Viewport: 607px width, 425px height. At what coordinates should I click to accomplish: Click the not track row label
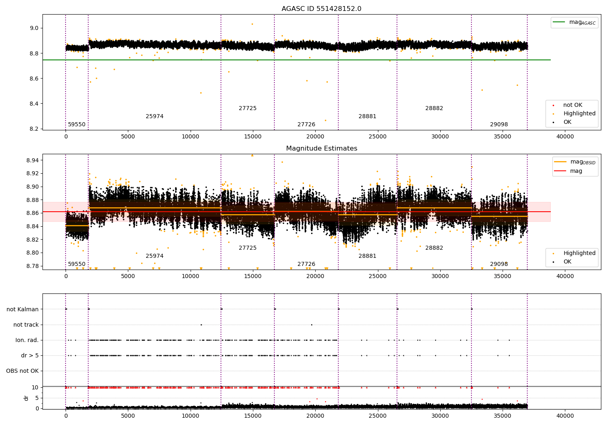click(x=26, y=325)
